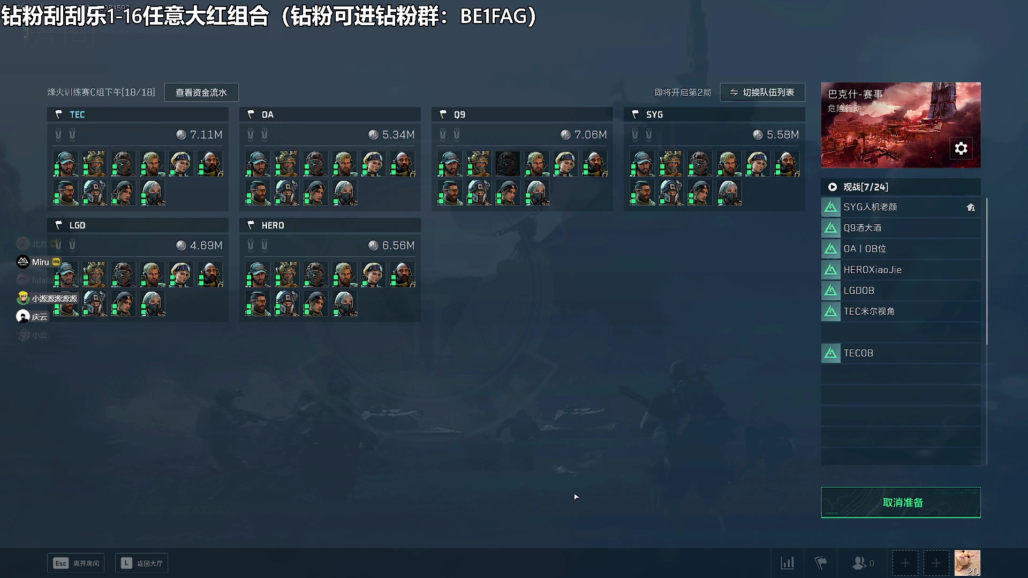Click 查看资金流水 button
Viewport: 1028px width, 578px height.
(x=201, y=93)
